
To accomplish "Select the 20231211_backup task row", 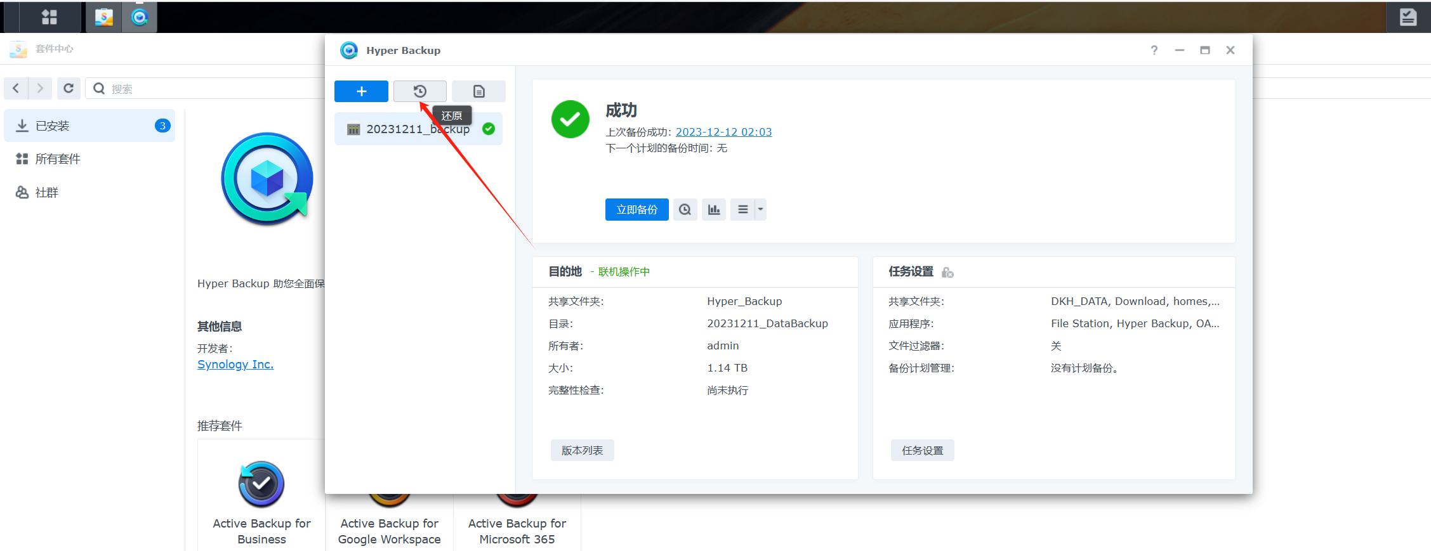I will coord(418,129).
